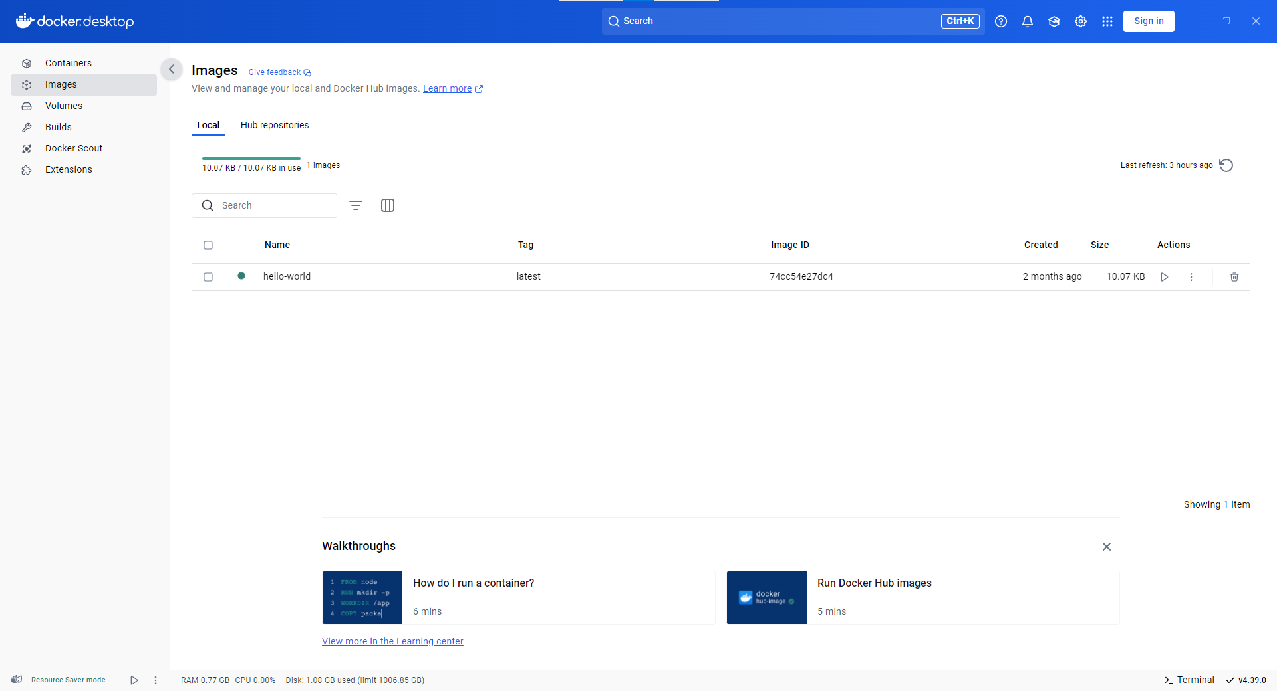Click the Resource Saver mode indicator

point(59,680)
